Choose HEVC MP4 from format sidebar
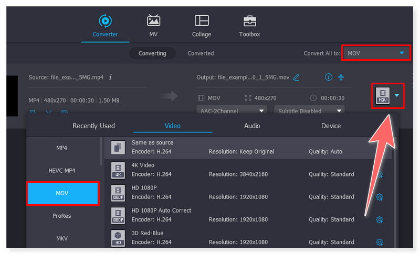420x255 pixels. click(x=62, y=171)
